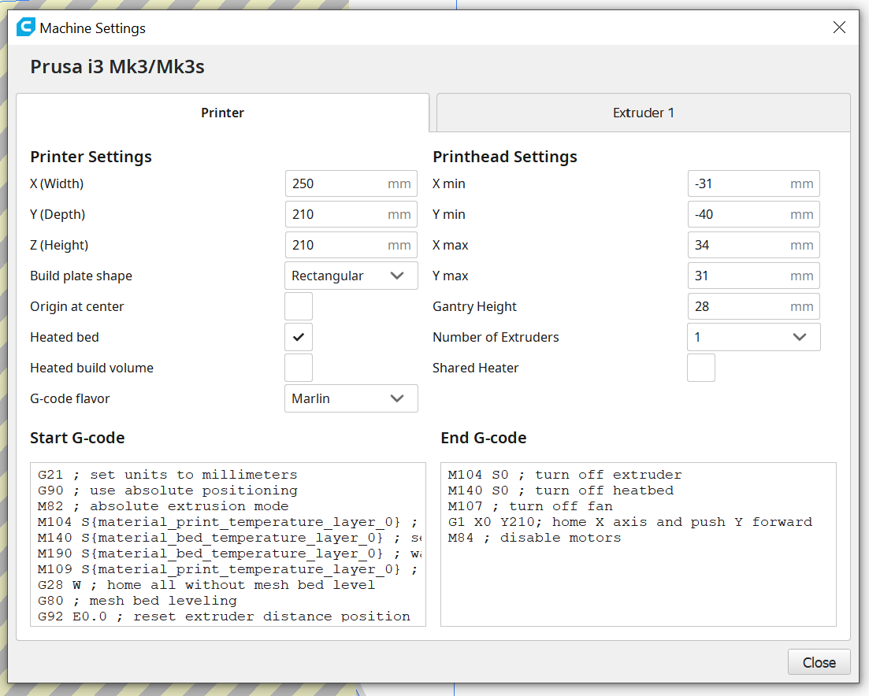Click the Cura logo icon in title bar
Screen dimensions: 869x696
(x=25, y=27)
